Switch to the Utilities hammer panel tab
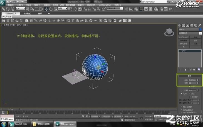 (x=200, y=25)
